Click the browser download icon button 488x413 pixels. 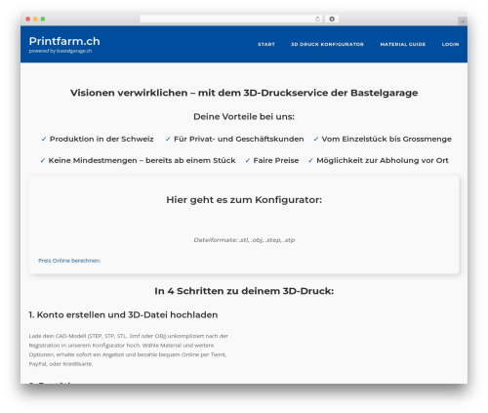tap(332, 20)
